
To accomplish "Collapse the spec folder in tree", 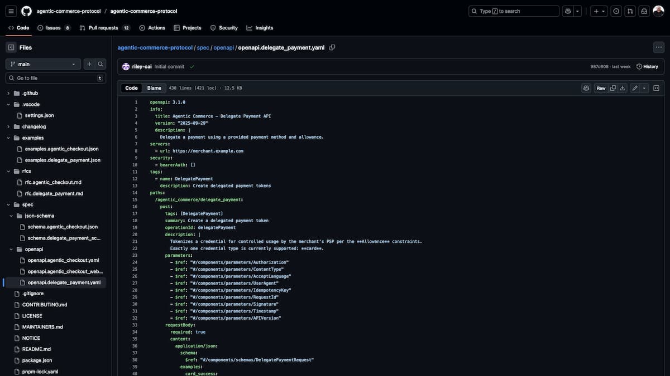I will tap(8, 204).
